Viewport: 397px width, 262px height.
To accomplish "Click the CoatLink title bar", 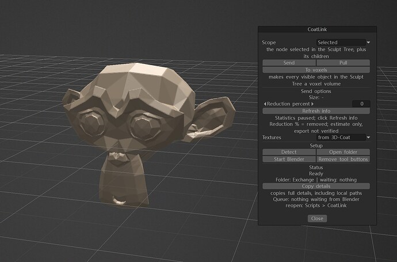I will (317, 29).
